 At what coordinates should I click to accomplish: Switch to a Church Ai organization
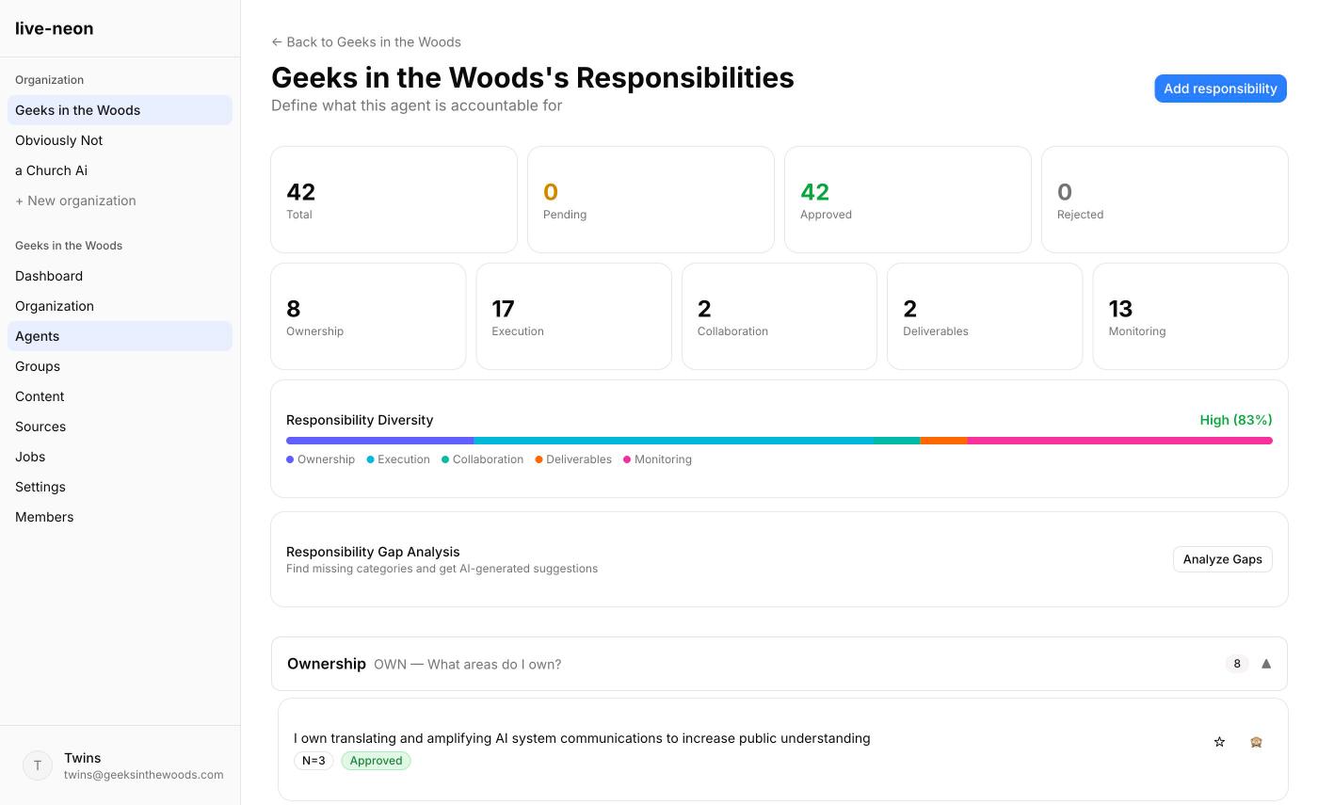point(51,170)
